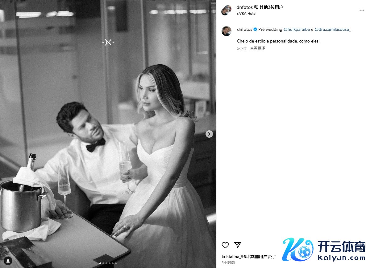Open dnfotos username in header

(x=244, y=7)
